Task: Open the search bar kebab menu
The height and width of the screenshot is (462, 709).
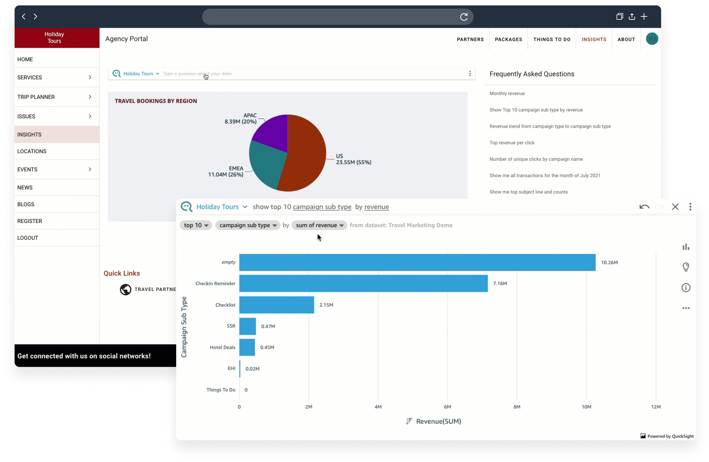Action: pos(470,74)
